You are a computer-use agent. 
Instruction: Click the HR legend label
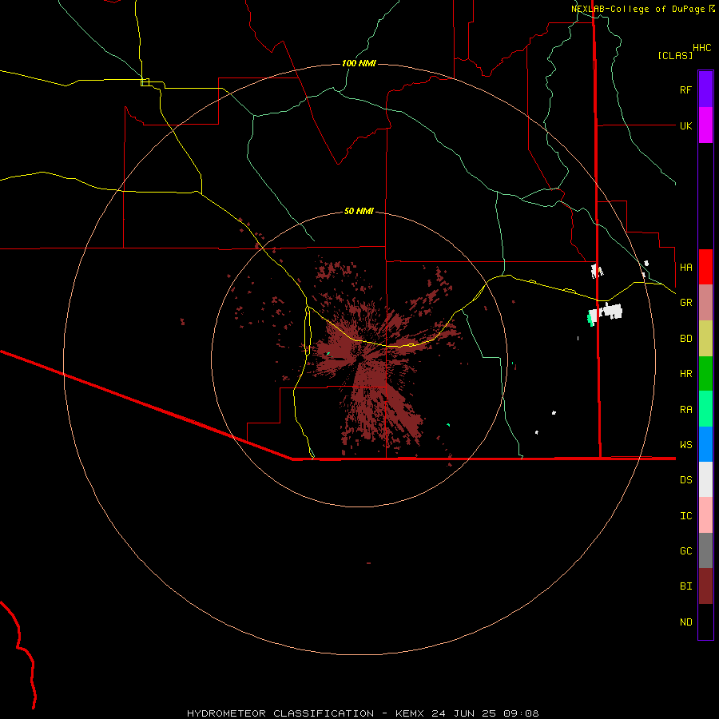tap(685, 374)
